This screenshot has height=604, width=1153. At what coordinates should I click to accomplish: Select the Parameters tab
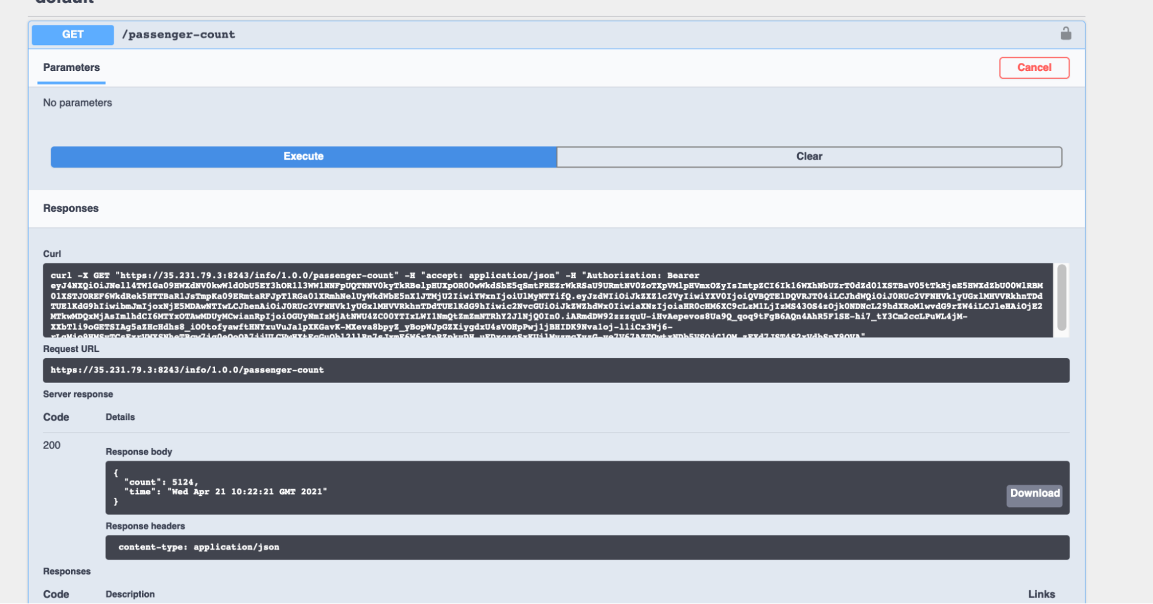(x=72, y=67)
